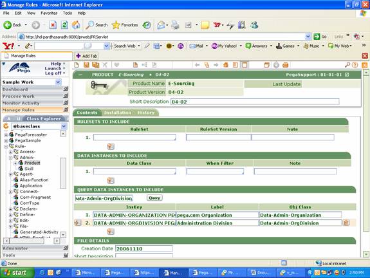The height and width of the screenshot is (278, 370).
Task: Open the Tools menu
Action: [68, 14]
